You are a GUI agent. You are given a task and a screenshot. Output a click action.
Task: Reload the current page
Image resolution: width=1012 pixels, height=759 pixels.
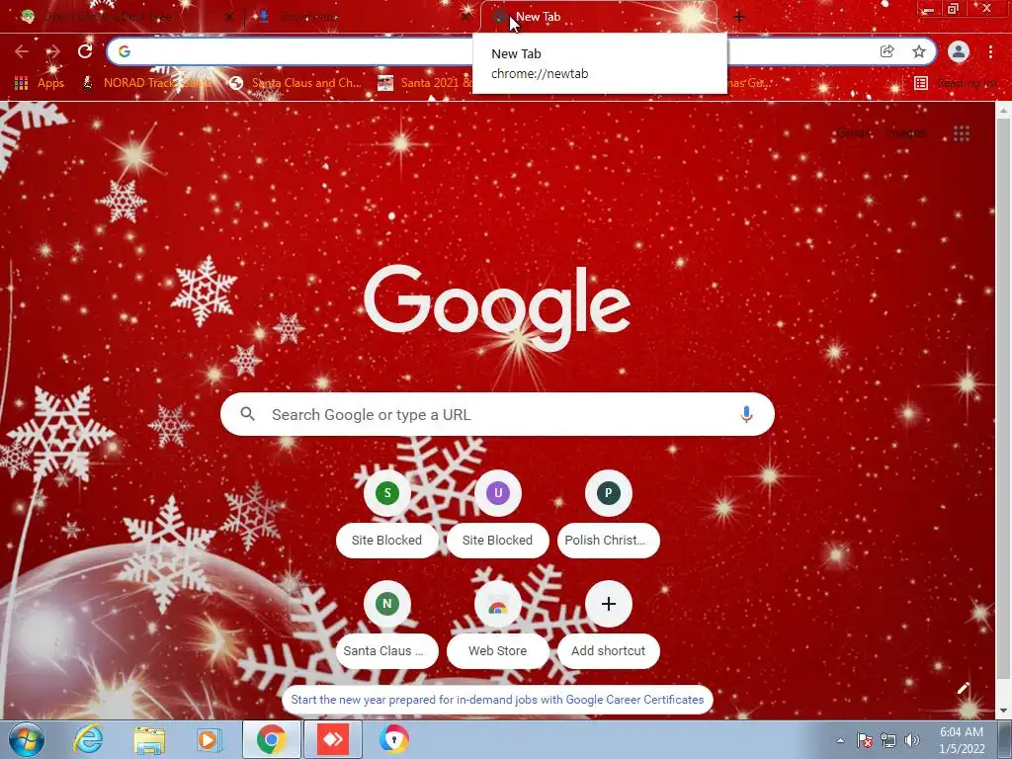point(85,51)
